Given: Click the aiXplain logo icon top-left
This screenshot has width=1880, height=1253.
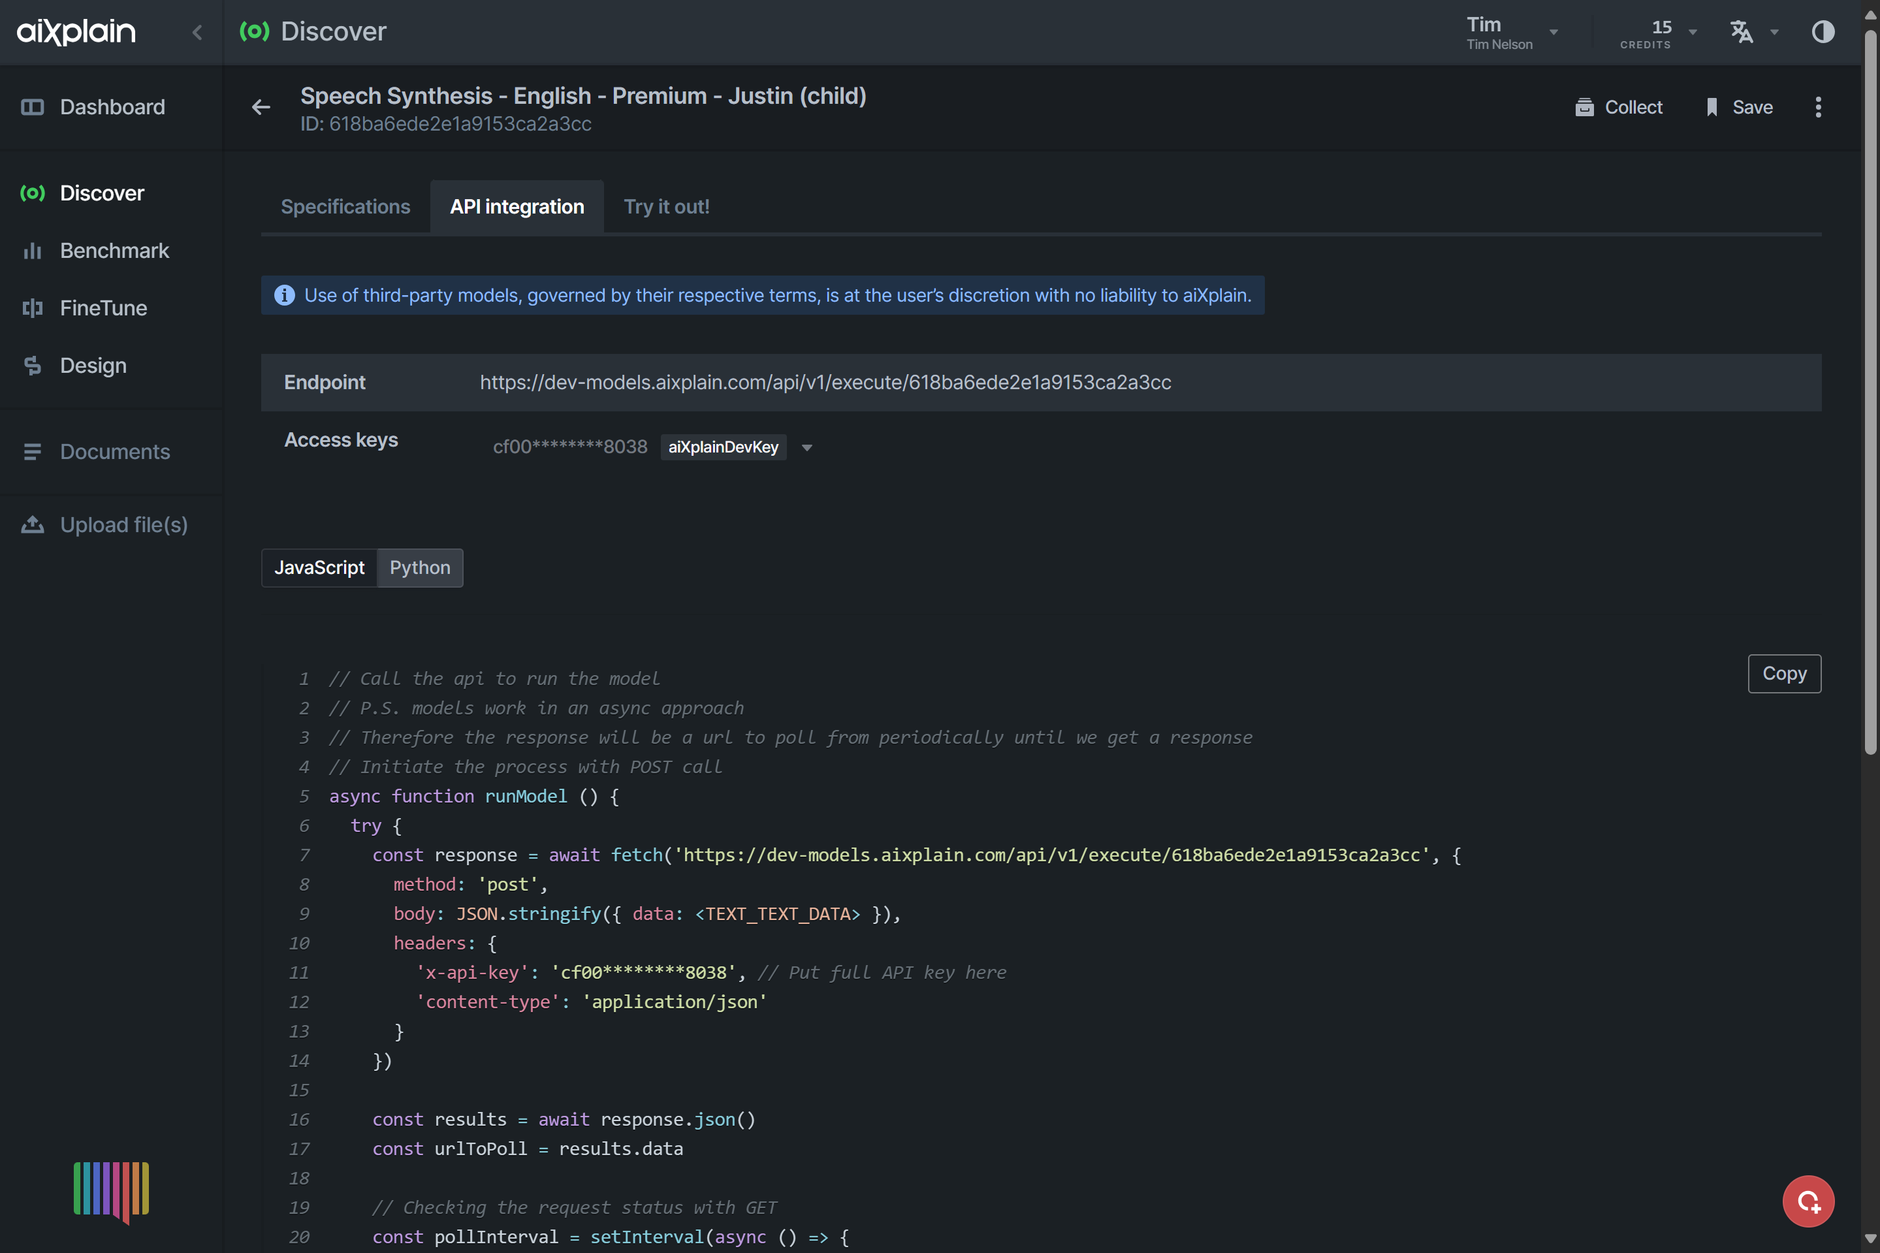Looking at the screenshot, I should 77,31.
